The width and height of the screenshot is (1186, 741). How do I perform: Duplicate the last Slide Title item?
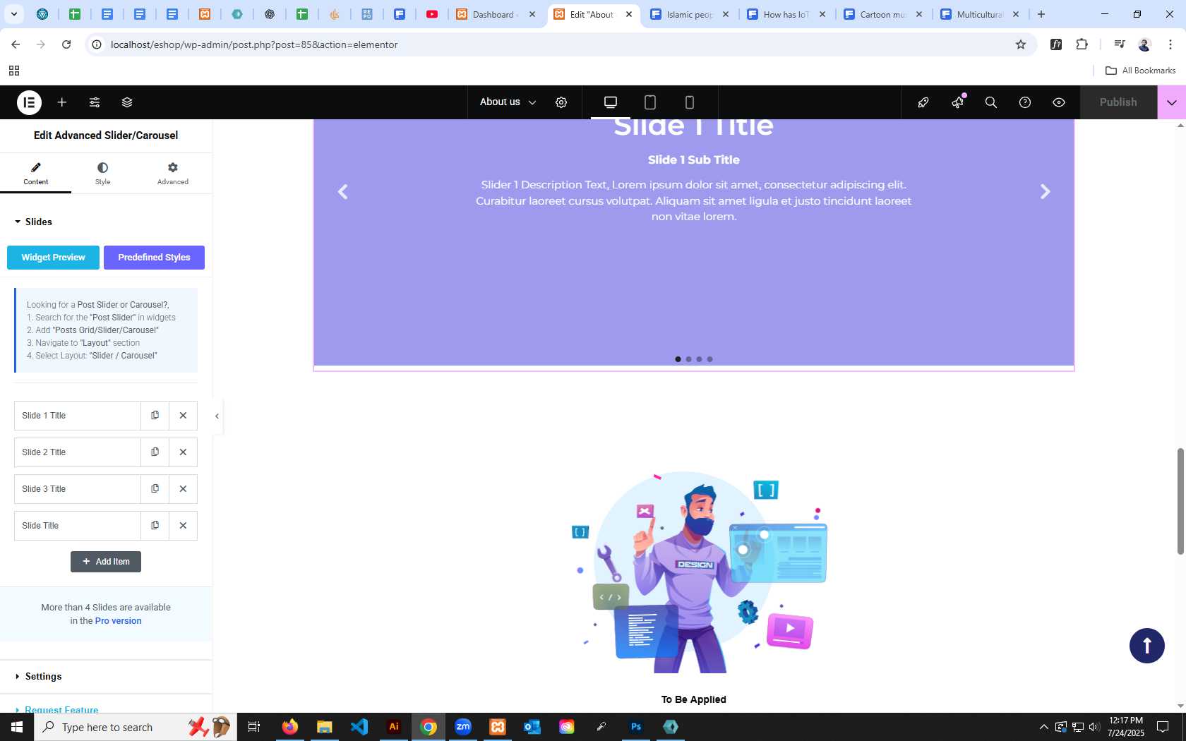pos(155,526)
